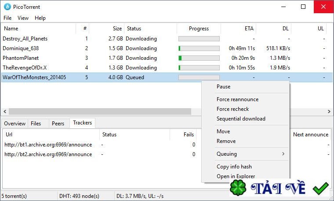Sort torrents by UL column
This screenshot has width=334, height=201.
309,29
